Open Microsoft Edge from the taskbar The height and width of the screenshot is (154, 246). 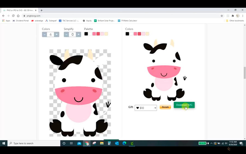tap(124, 143)
